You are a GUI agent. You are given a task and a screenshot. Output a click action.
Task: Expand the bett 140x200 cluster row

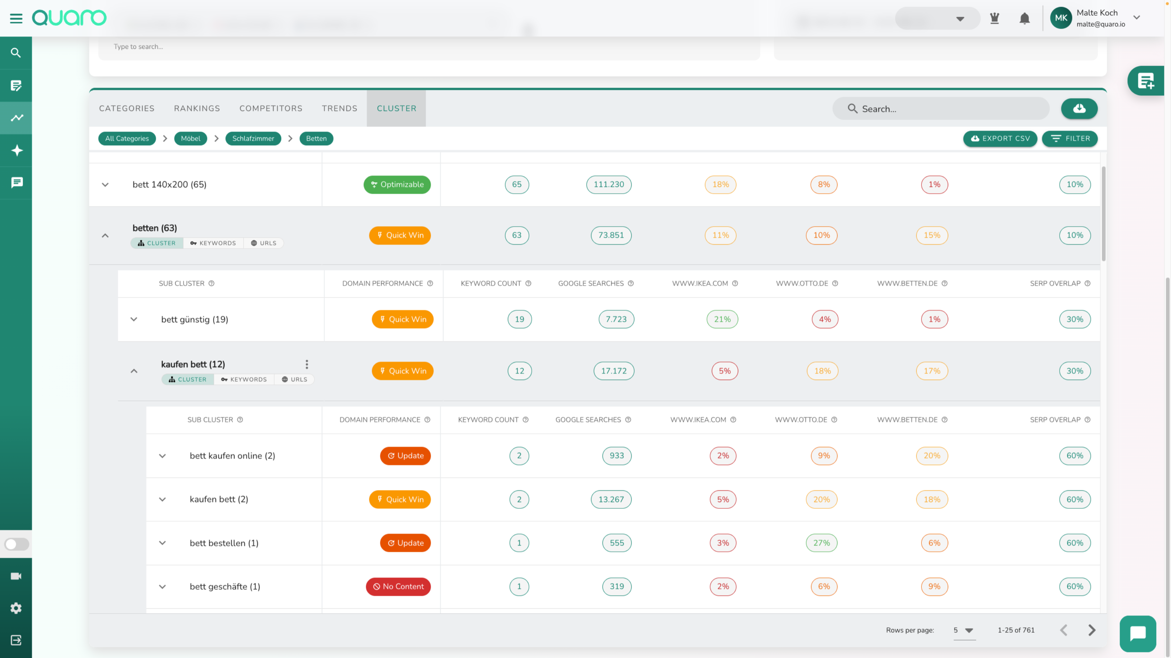click(x=105, y=185)
